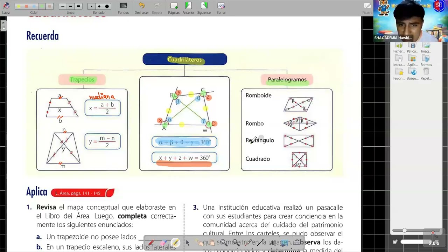The height and width of the screenshot is (252, 448).
Task: Select the arrow pointer tool
Action: click(x=188, y=243)
